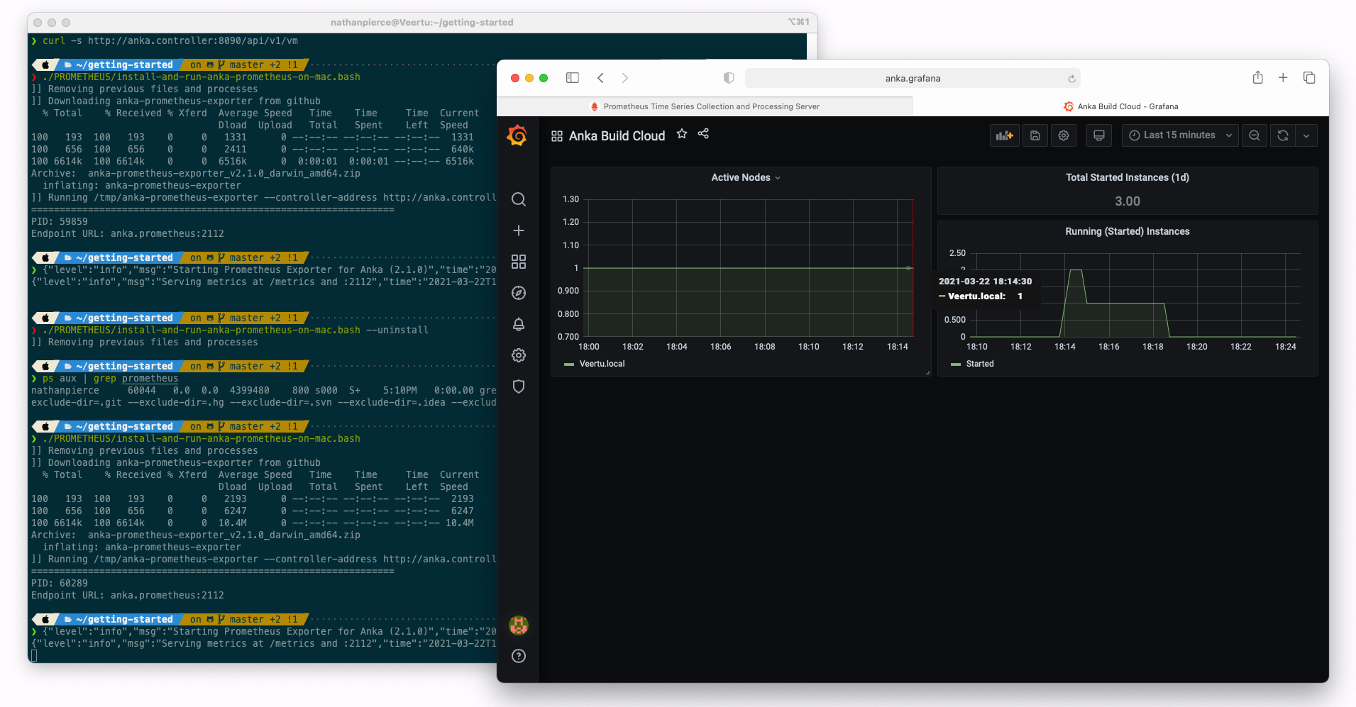Image resolution: width=1356 pixels, height=707 pixels.
Task: Open a new Safari tab with plus
Action: pos(1283,78)
